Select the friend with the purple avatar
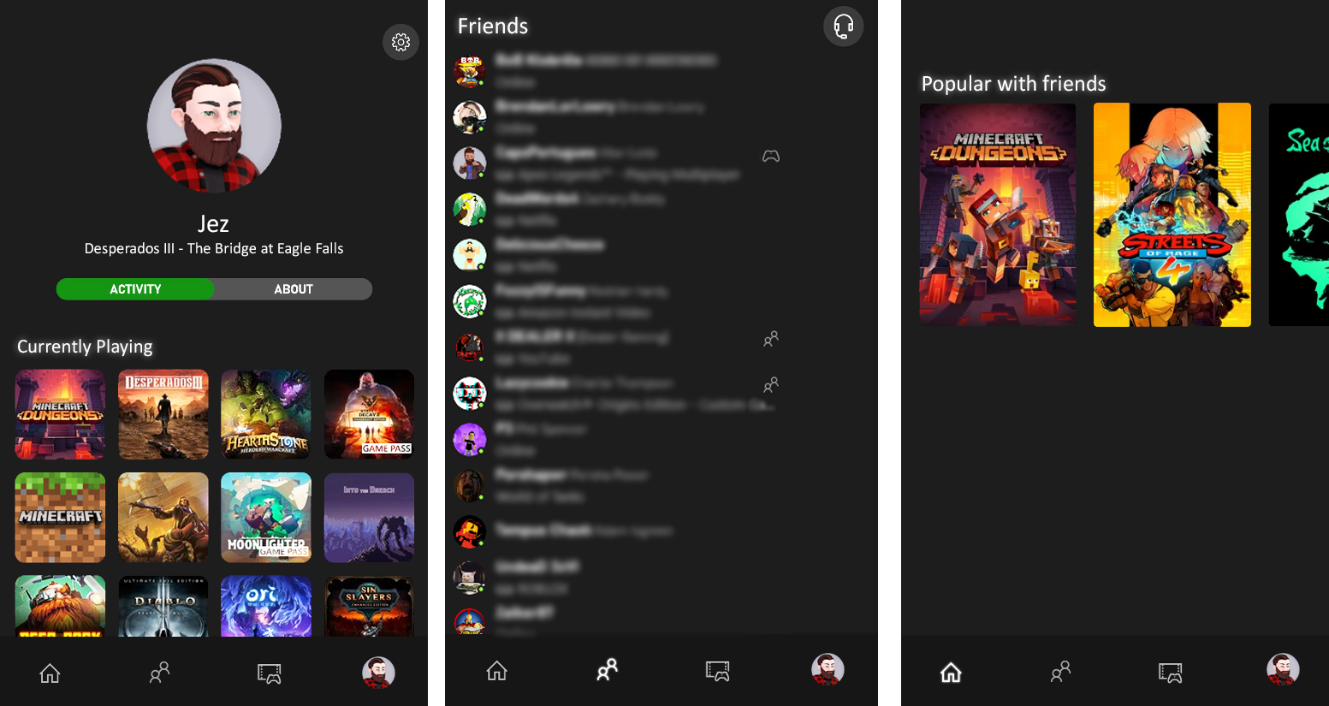This screenshot has height=706, width=1329. coord(470,439)
